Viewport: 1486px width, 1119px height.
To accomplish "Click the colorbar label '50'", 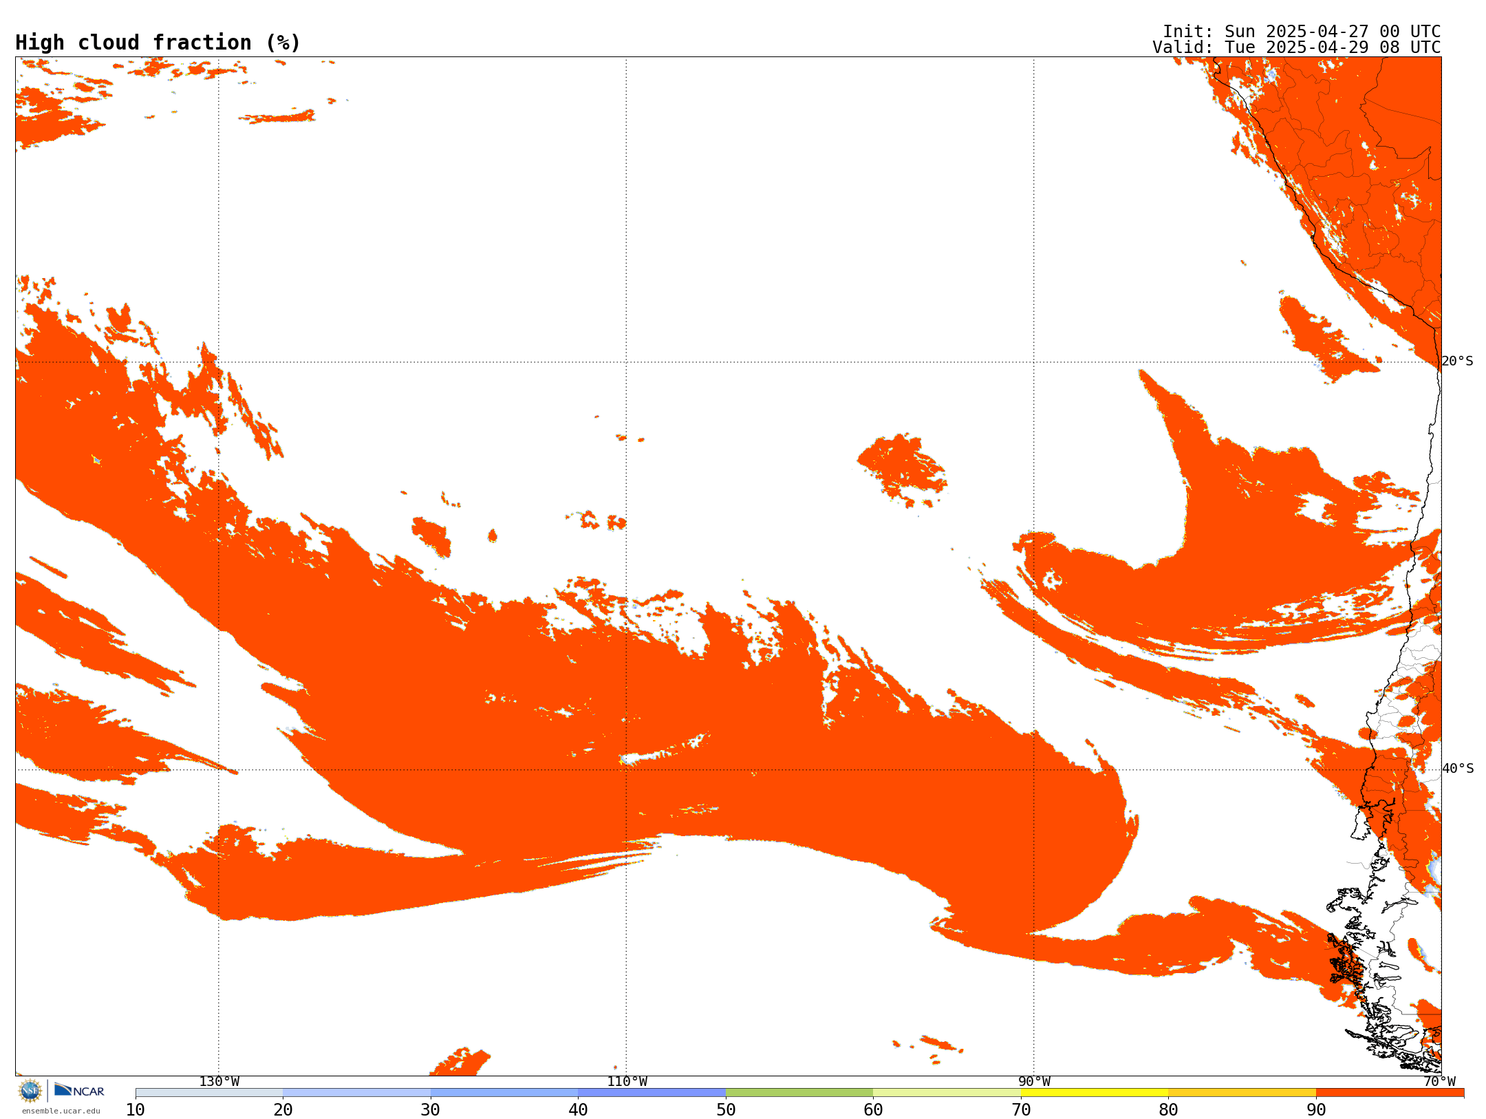I will click(726, 1110).
